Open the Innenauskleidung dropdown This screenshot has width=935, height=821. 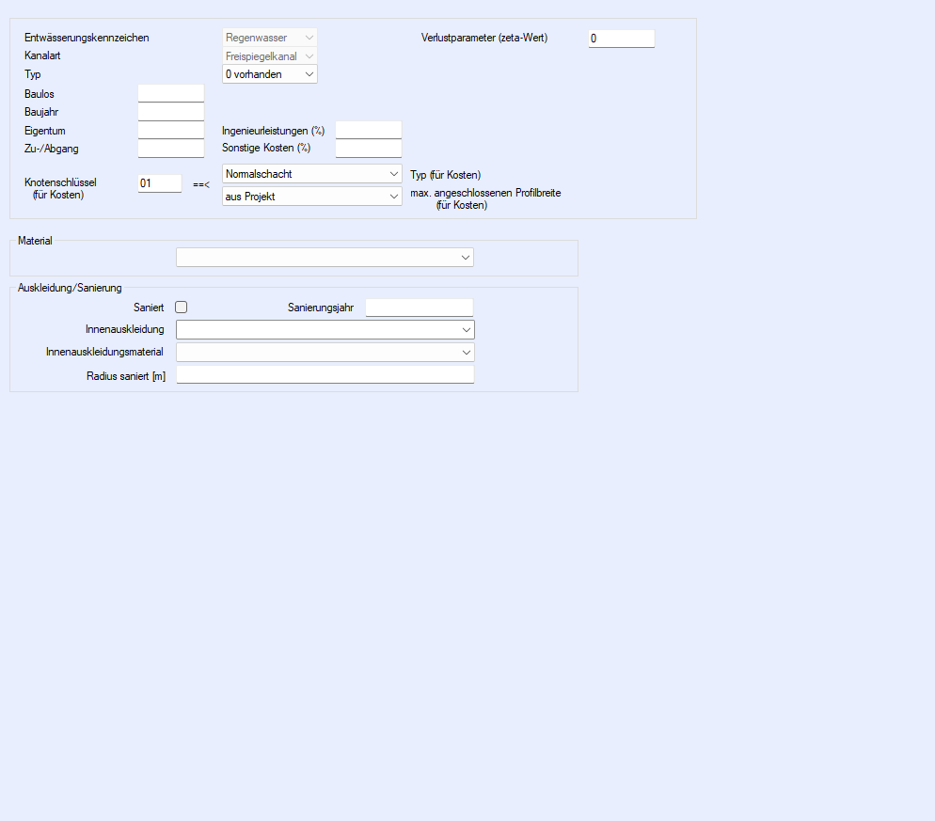tap(325, 330)
